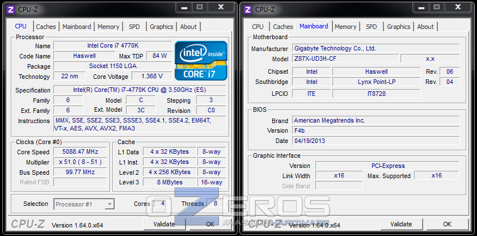The image size is (477, 236).
Task: Click the Level 3 '16-way' associativity value
Action: [212, 182]
